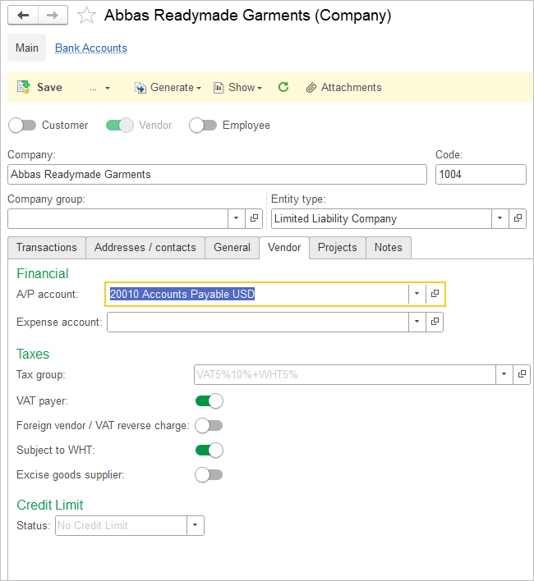Open the Entity type record icon
The height and width of the screenshot is (581, 534).
point(518,219)
